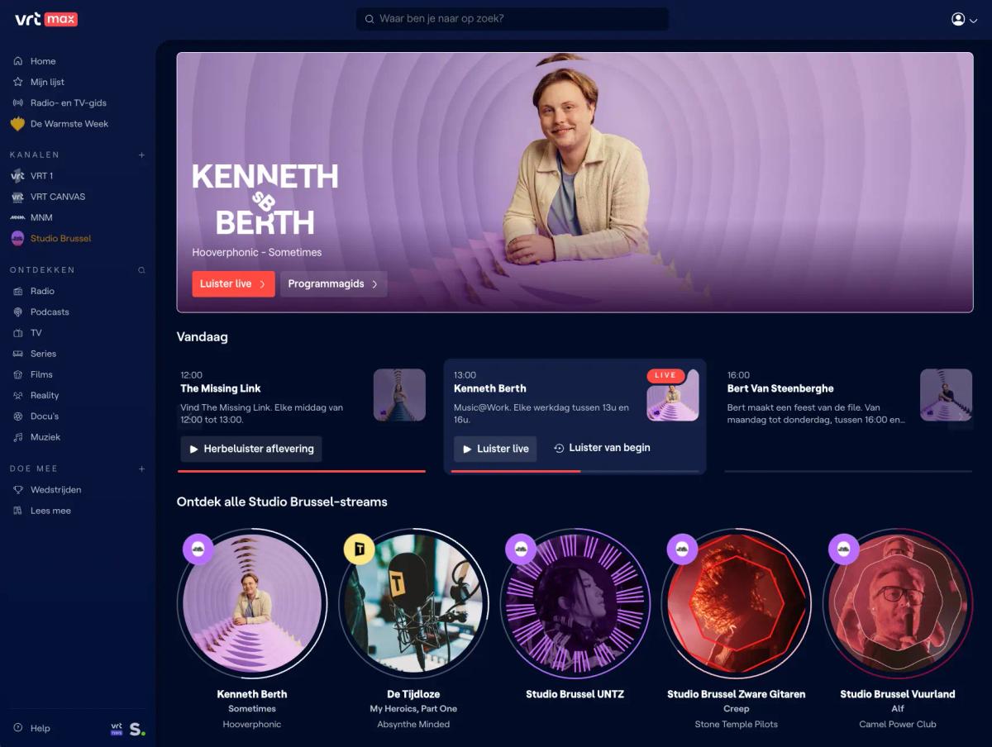Click the search icon next to Ontdekken

coord(141,270)
